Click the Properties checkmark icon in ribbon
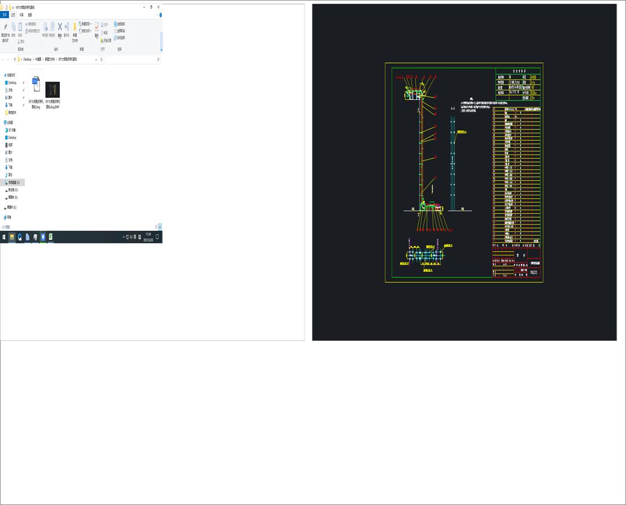This screenshot has width=626, height=505. (x=96, y=26)
